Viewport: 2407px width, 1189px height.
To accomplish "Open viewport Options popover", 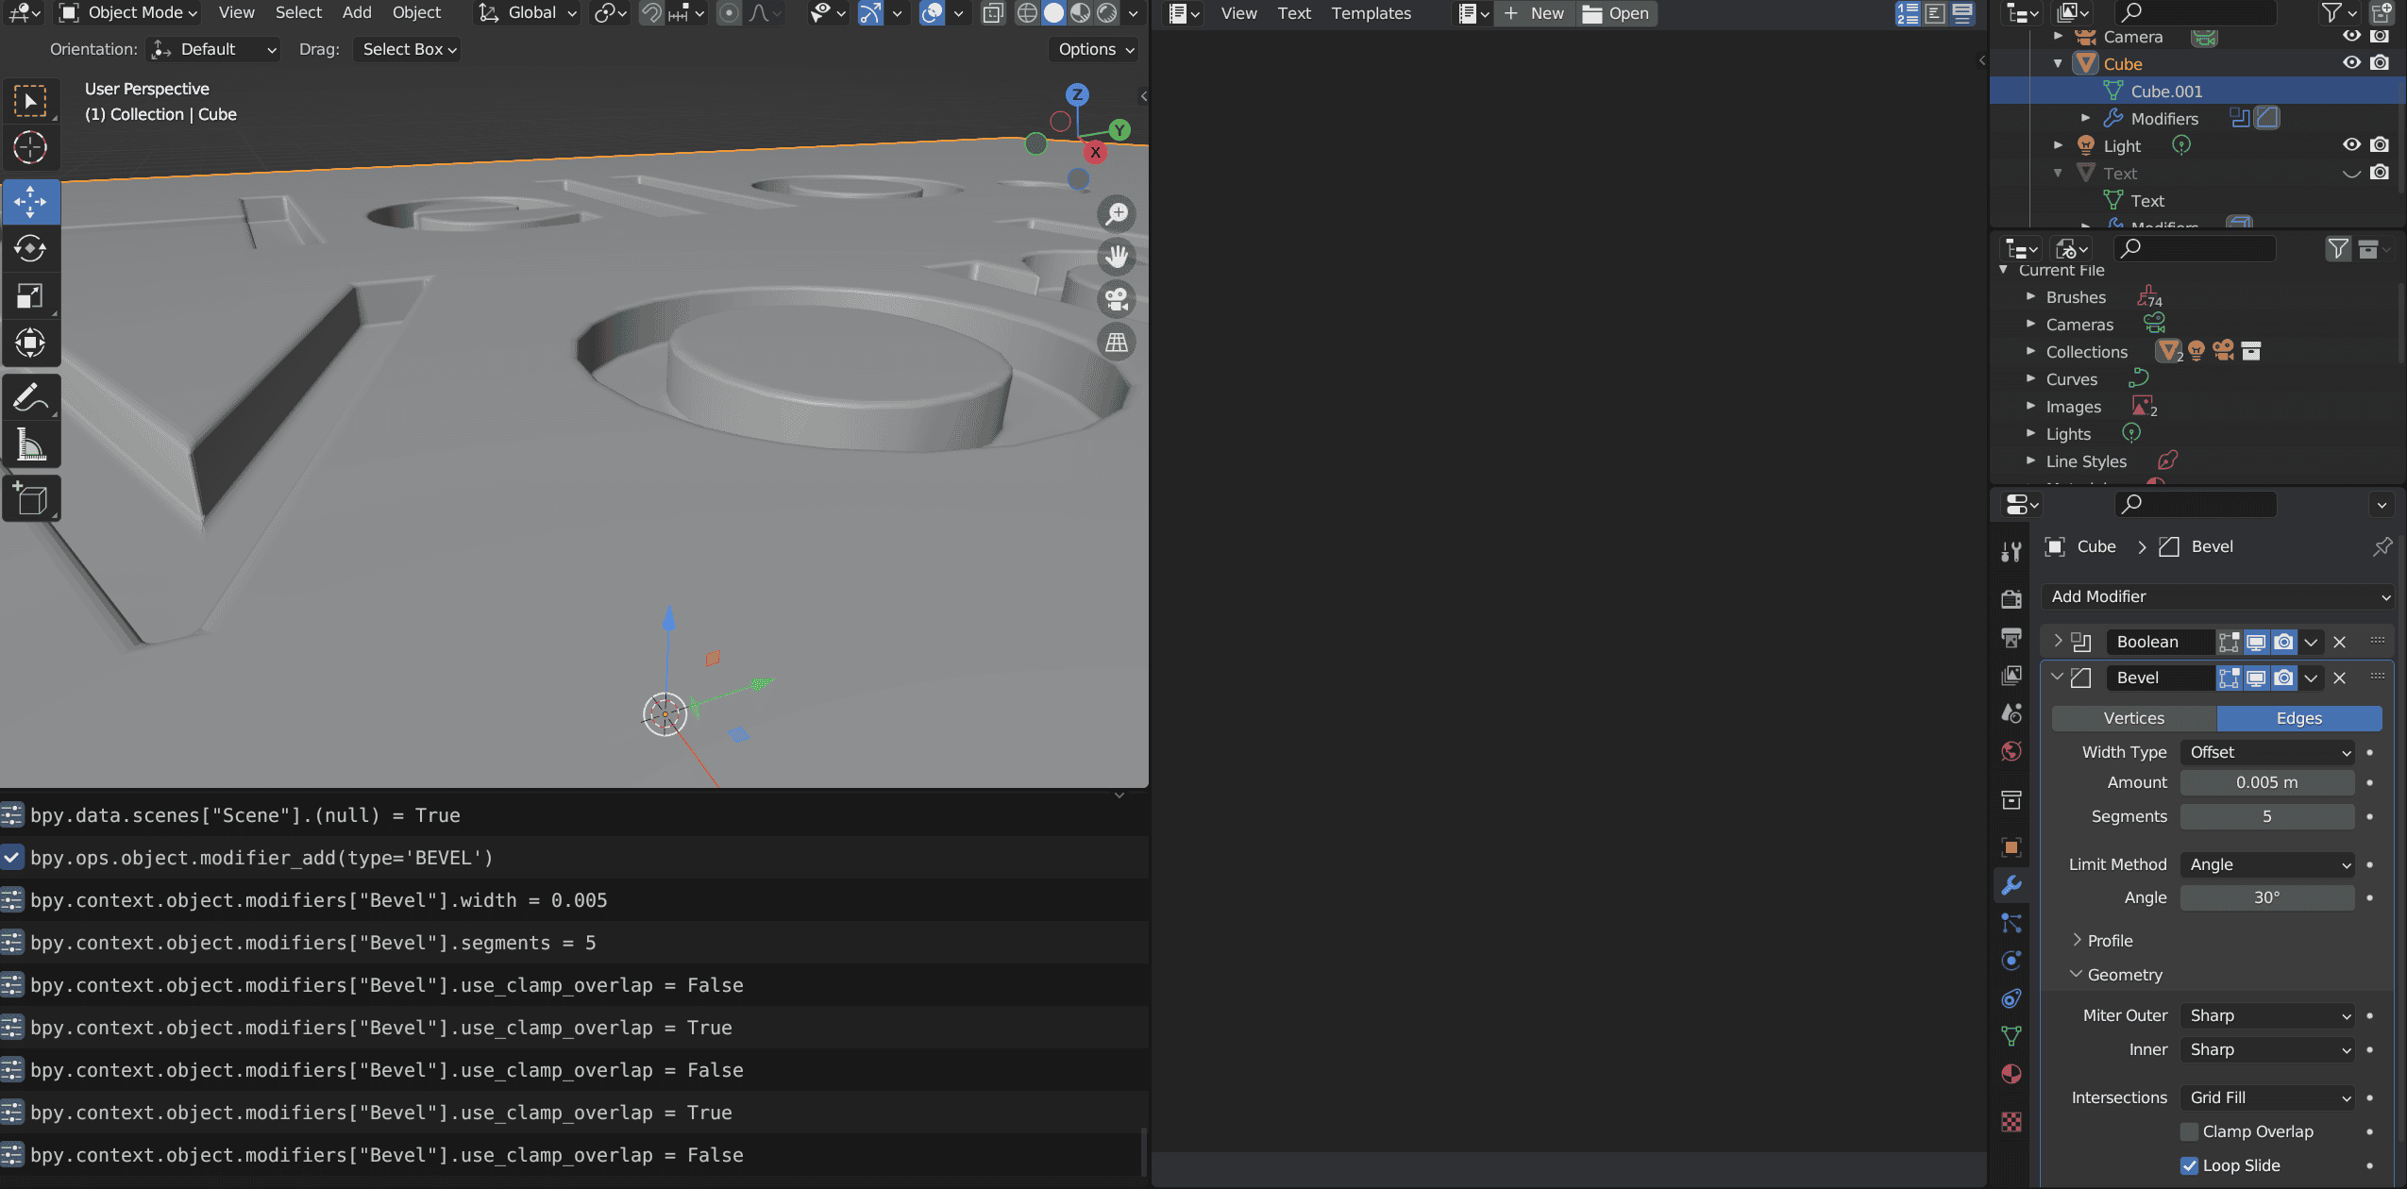I will [x=1094, y=49].
